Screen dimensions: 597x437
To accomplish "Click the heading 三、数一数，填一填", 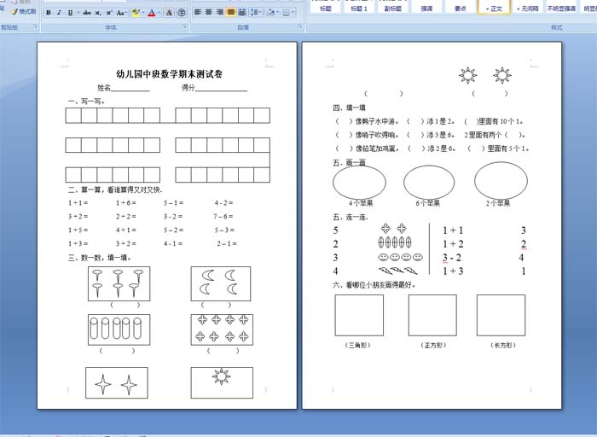I will coord(100,258).
